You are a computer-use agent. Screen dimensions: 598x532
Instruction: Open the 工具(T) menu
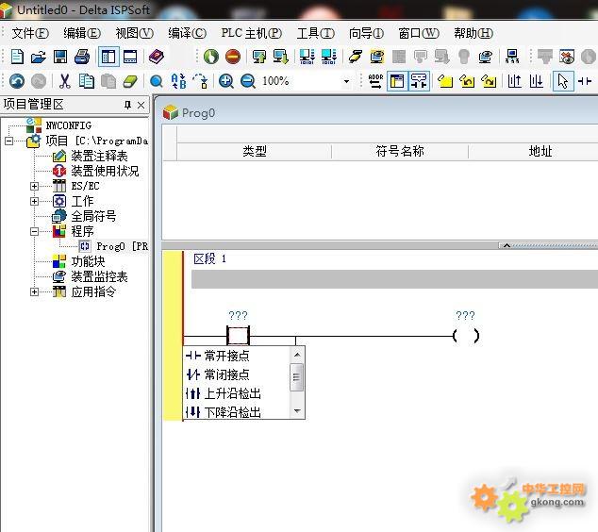point(315,34)
